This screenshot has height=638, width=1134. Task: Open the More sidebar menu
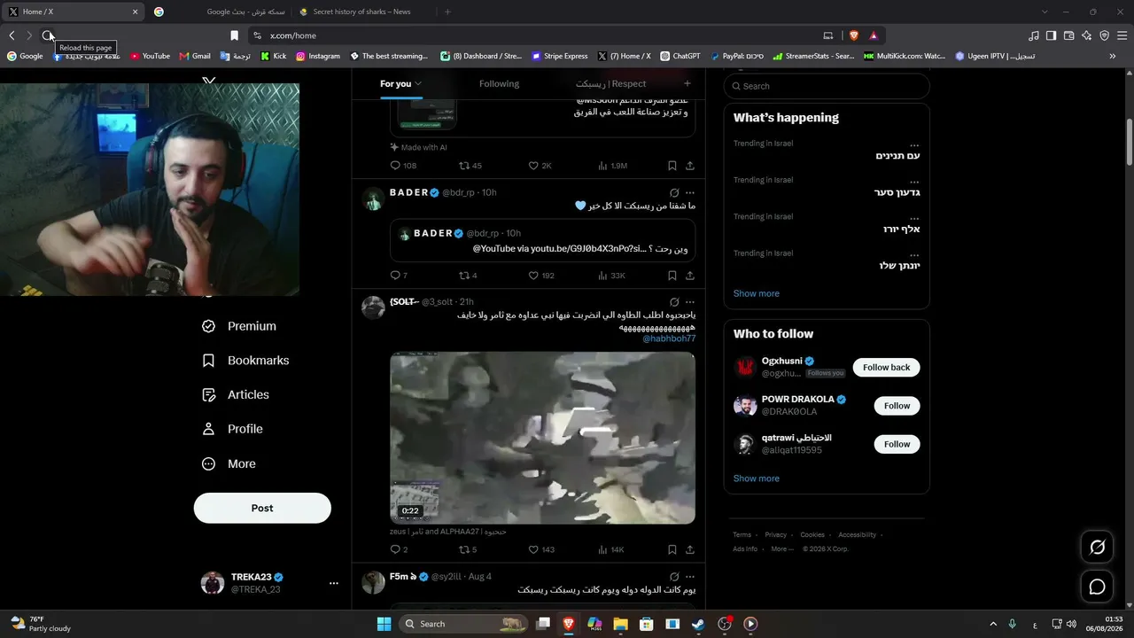229,463
